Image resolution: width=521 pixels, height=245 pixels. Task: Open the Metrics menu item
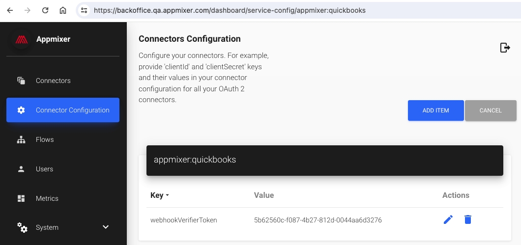pyautogui.click(x=47, y=198)
